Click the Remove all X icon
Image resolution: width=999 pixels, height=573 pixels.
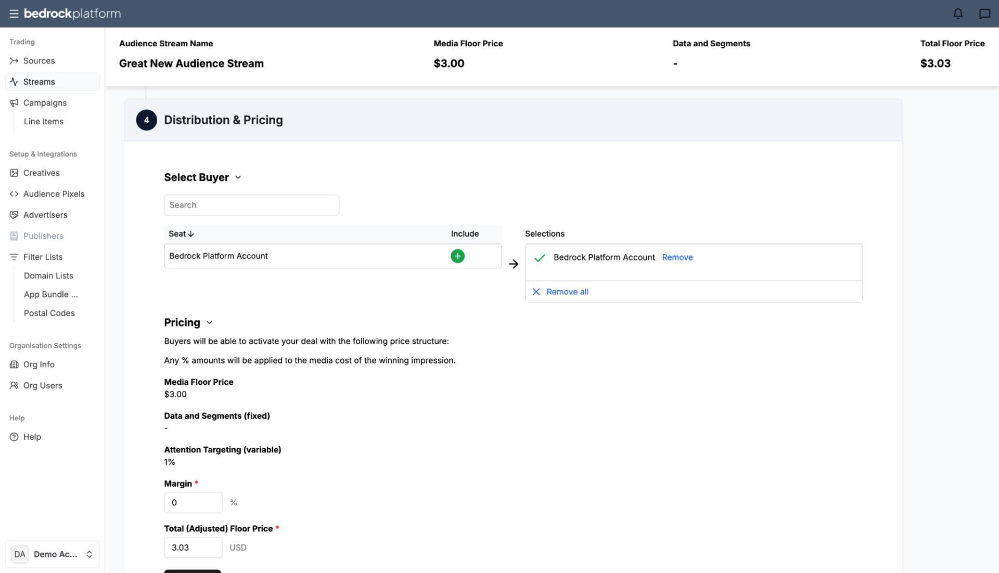pyautogui.click(x=536, y=292)
